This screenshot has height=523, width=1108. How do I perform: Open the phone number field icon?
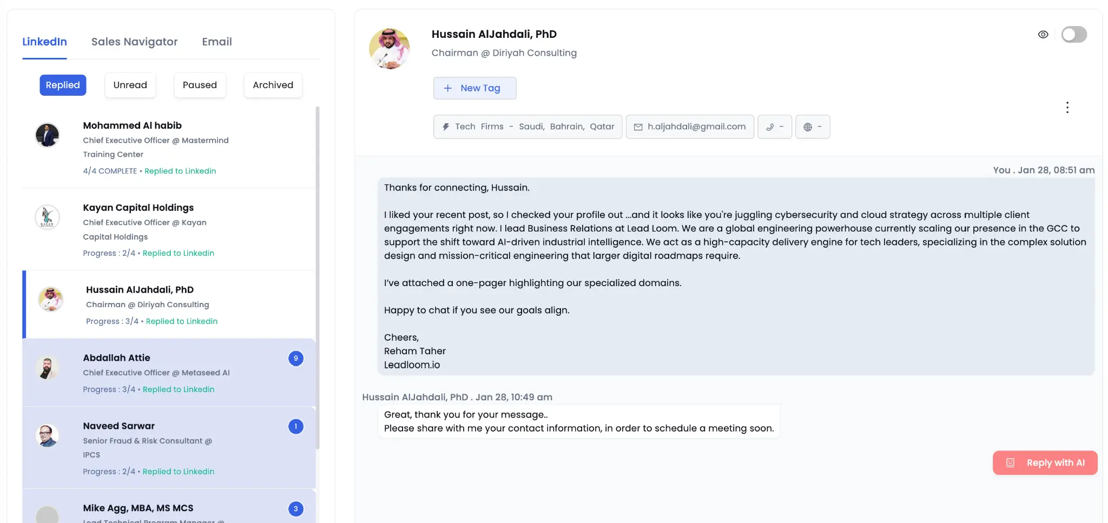(x=775, y=127)
